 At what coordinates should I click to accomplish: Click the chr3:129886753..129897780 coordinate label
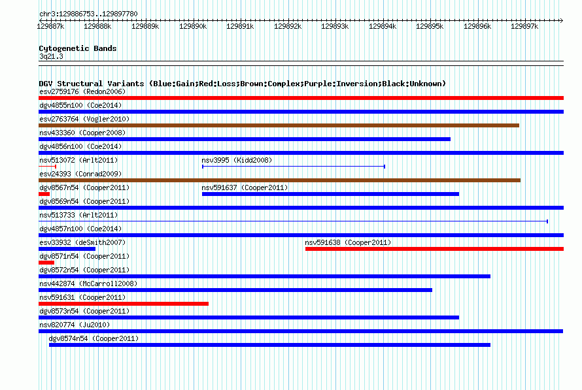coord(88,14)
